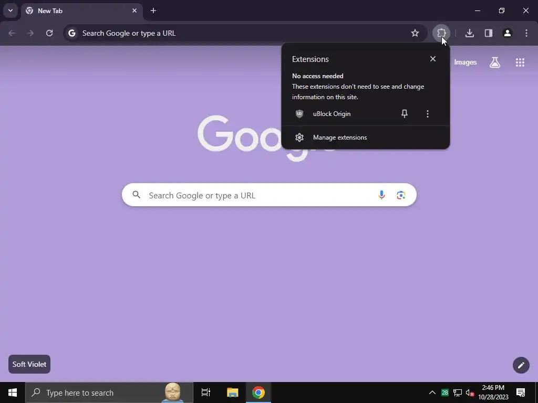This screenshot has height=403, width=538.
Task: Select the New Tab browser tab
Action: [x=81, y=11]
